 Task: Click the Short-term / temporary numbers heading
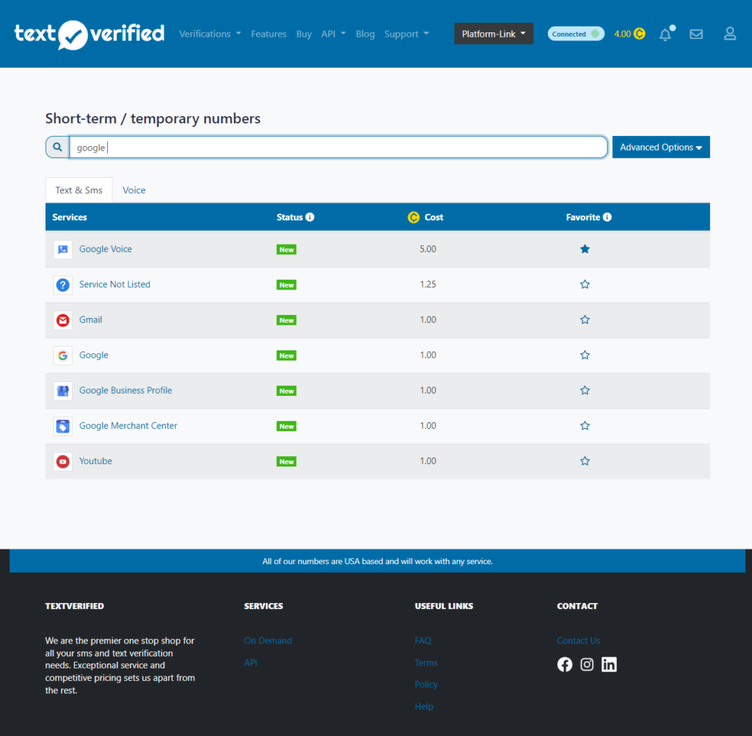[x=153, y=118]
